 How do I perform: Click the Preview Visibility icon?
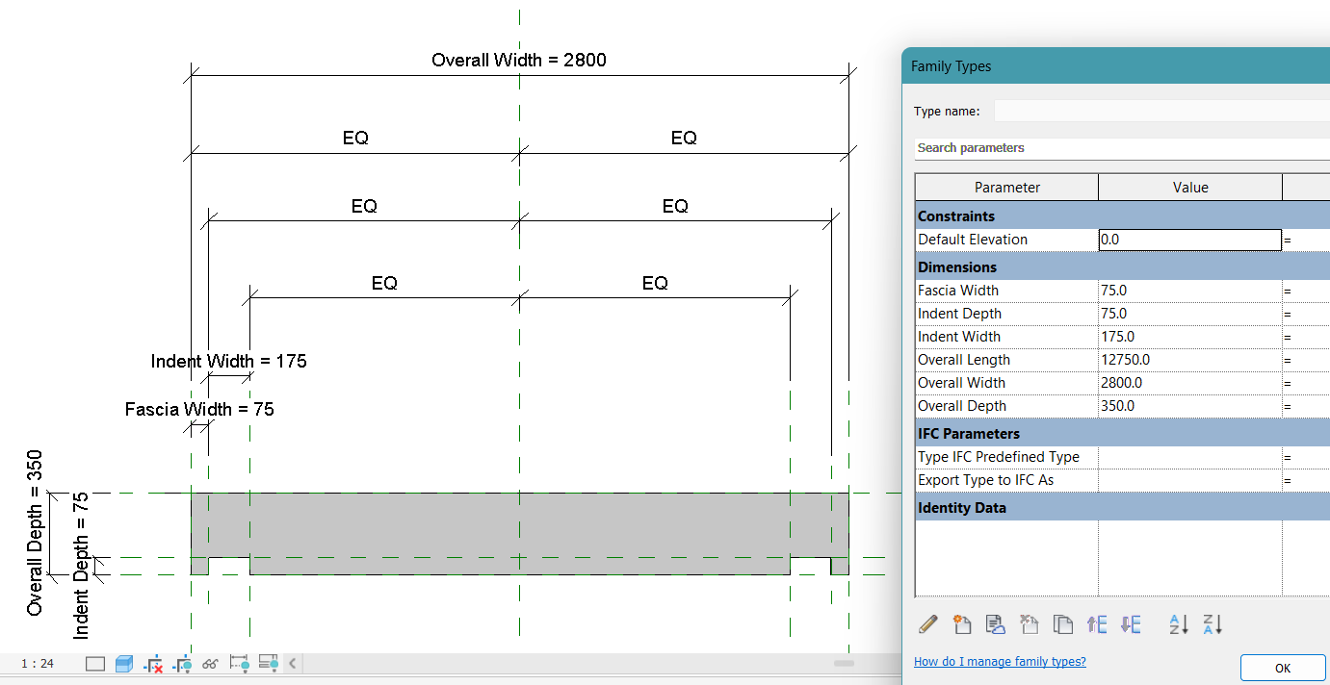269,664
